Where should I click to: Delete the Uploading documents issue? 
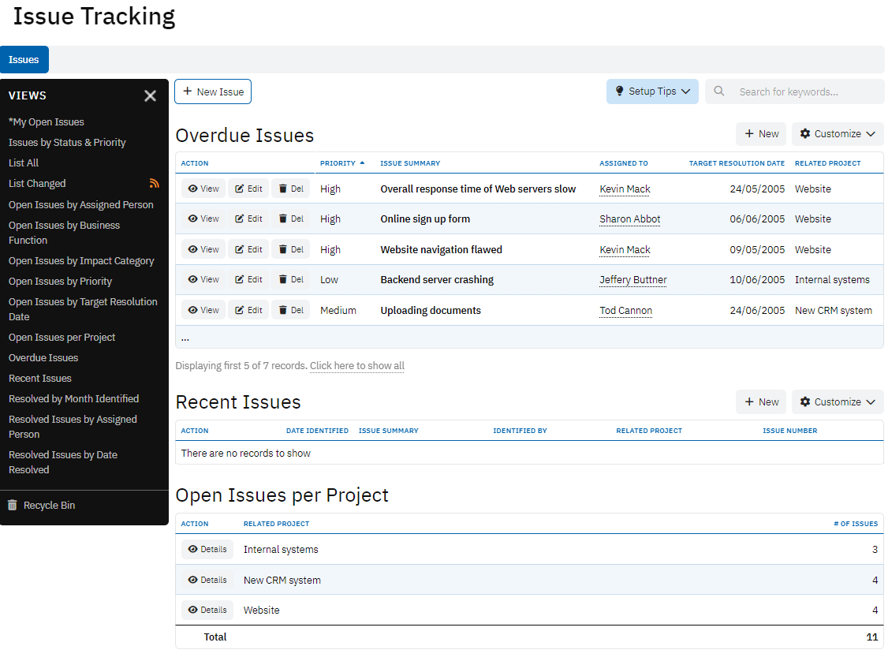pyautogui.click(x=290, y=311)
